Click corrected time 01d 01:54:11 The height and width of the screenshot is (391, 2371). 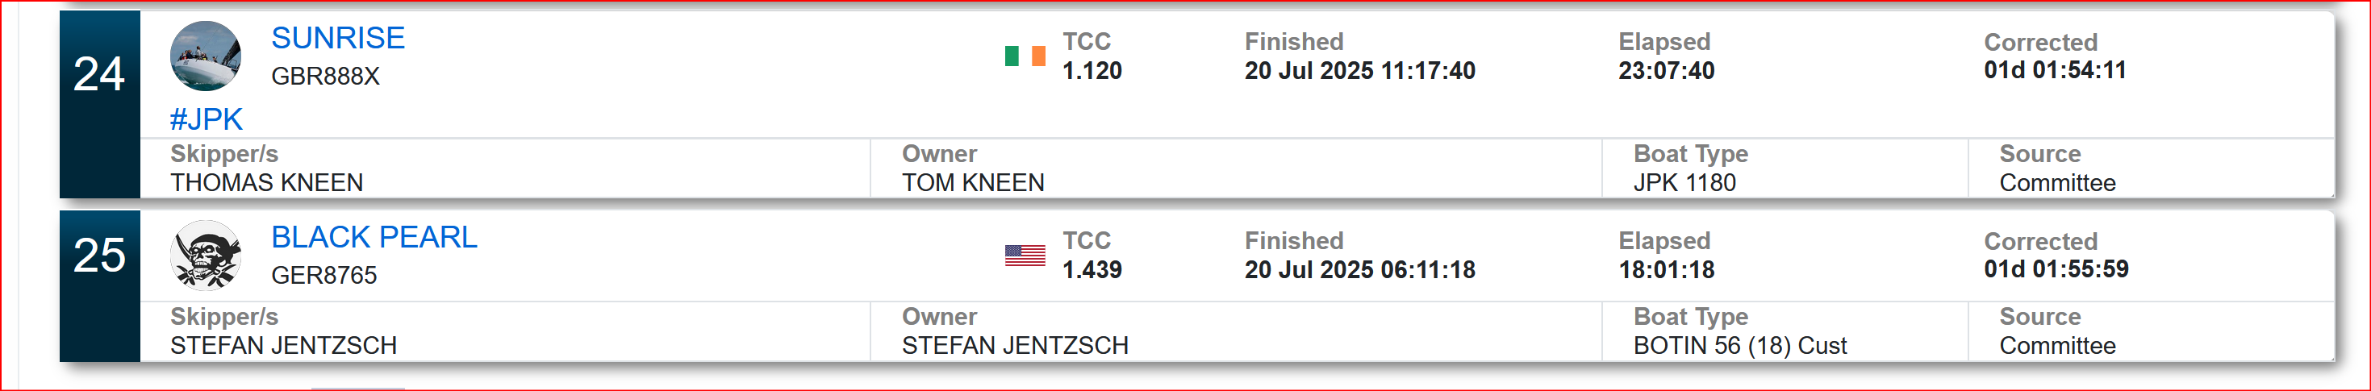click(2055, 70)
